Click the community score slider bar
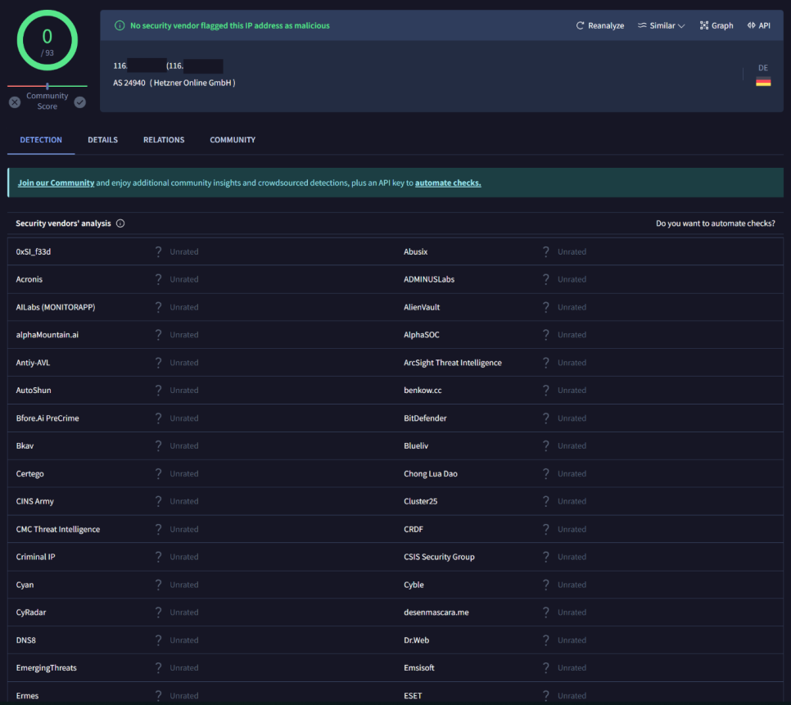This screenshot has height=705, width=791. tap(47, 86)
